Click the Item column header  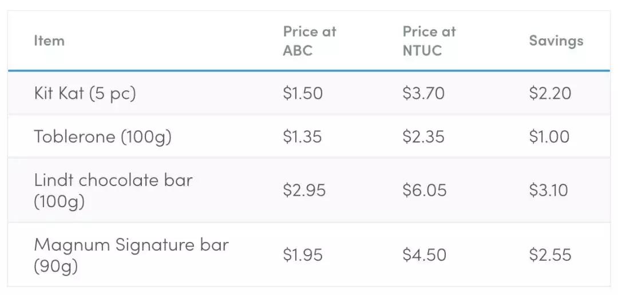click(x=49, y=41)
